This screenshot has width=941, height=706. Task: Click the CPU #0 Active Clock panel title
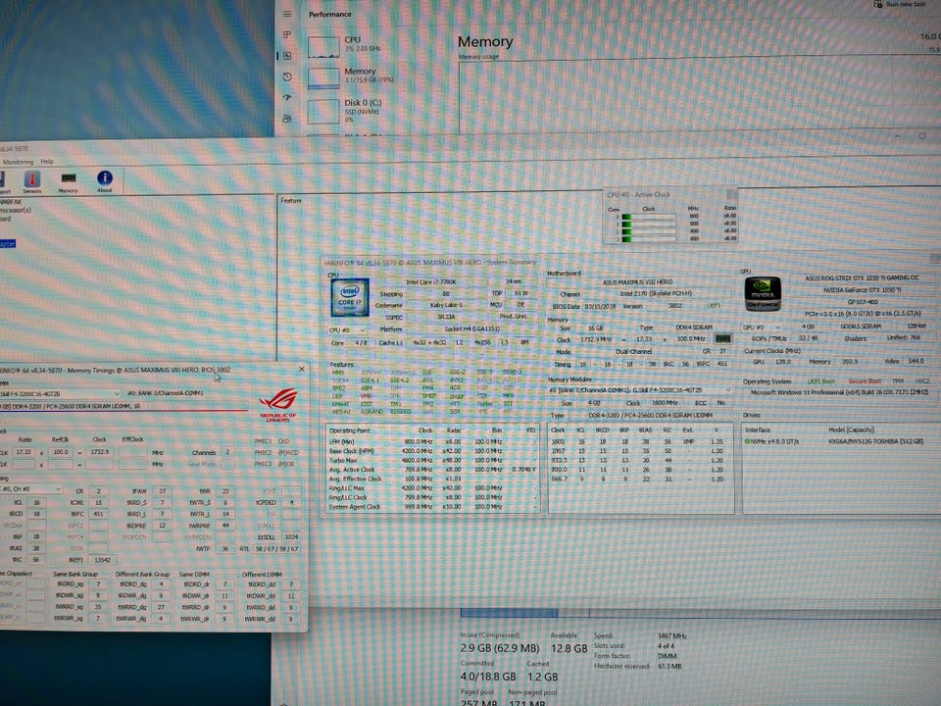click(638, 194)
